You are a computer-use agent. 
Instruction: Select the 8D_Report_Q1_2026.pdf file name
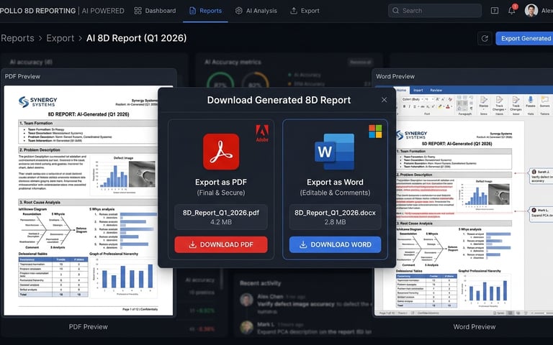point(221,213)
